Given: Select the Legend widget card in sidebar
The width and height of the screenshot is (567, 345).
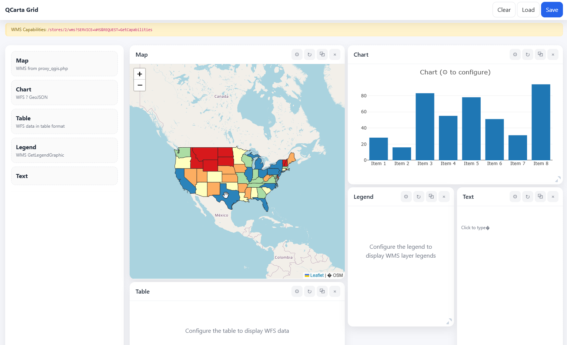Looking at the screenshot, I should pyautogui.click(x=64, y=150).
